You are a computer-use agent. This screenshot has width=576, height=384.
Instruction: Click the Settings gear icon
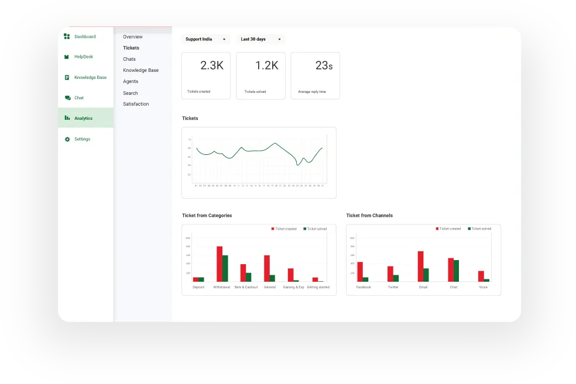[x=67, y=139]
